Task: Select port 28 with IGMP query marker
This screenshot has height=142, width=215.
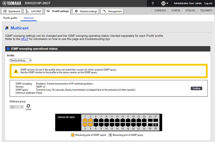Action: click(x=156, y=125)
